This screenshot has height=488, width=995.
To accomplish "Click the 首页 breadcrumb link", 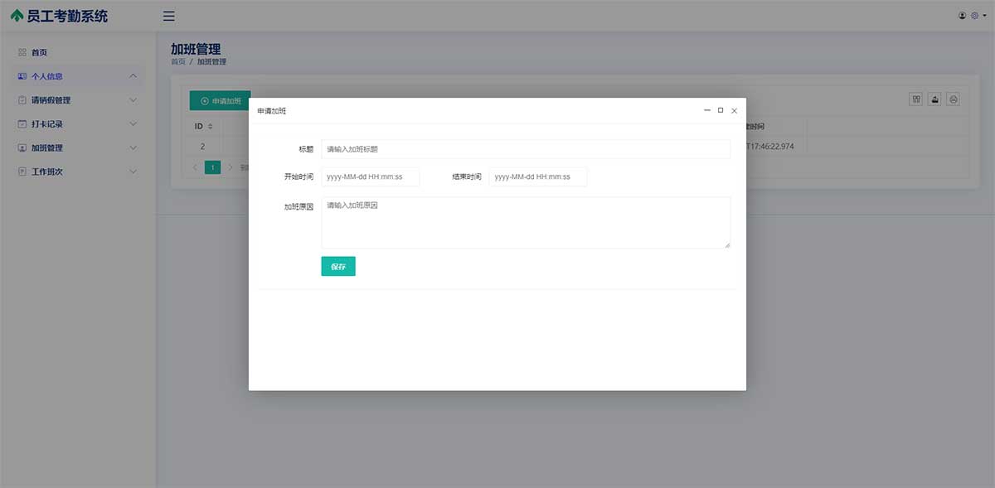I will click(x=178, y=62).
